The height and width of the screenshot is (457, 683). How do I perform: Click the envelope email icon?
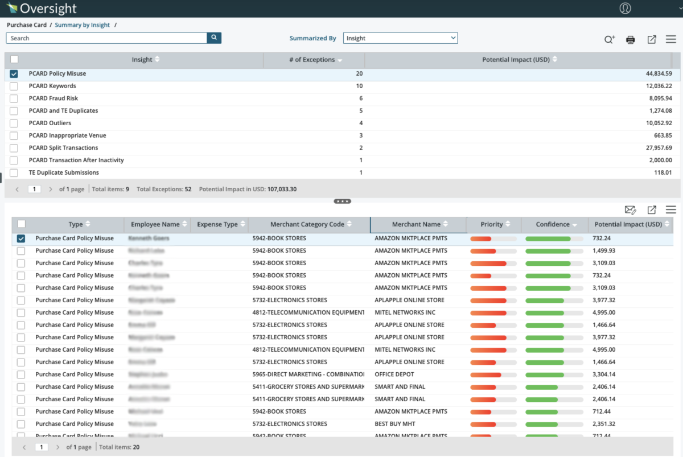tap(630, 210)
